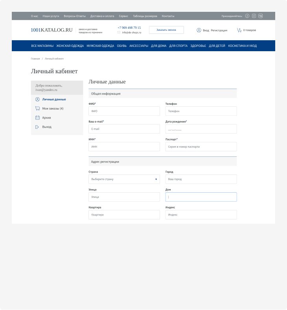Focus the Ваш город input field
The width and height of the screenshot is (287, 310).
click(x=201, y=179)
